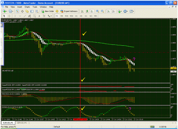Open the Help menu
The width and height of the screenshot is (178, 129).
click(x=51, y=7)
